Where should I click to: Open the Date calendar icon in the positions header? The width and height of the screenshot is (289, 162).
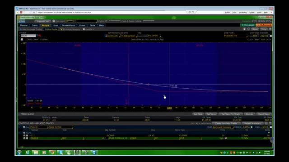[271, 127]
